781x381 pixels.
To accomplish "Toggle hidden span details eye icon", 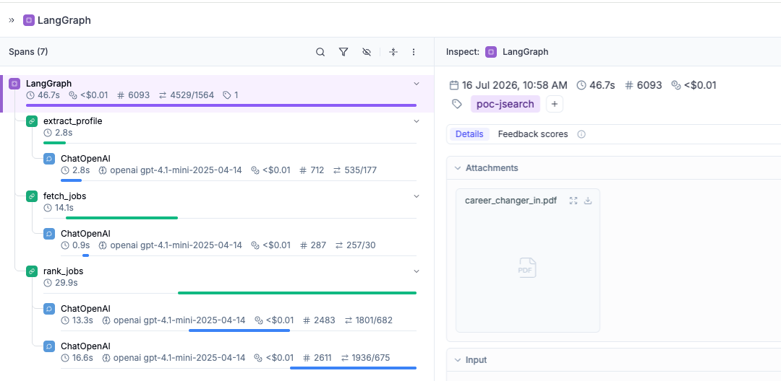I will click(367, 52).
